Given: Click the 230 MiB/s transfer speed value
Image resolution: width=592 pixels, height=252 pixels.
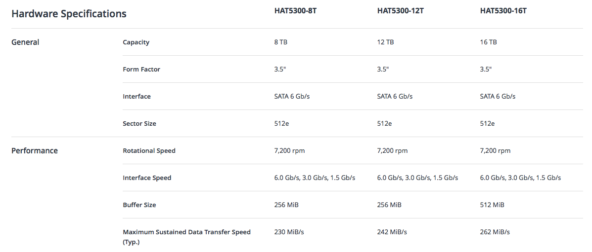Looking at the screenshot, I should 289,232.
